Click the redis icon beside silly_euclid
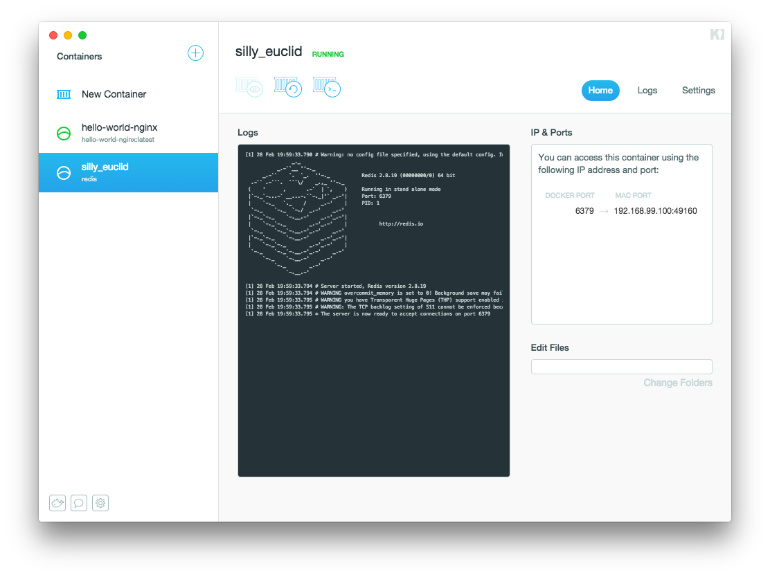Screen dimensions: 770x577 [x=64, y=172]
